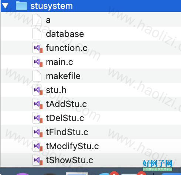Image resolution: width=181 pixels, height=175 pixels.
Task: Click the Visual Studio icon for tShowStu.c
Action: tap(38, 160)
